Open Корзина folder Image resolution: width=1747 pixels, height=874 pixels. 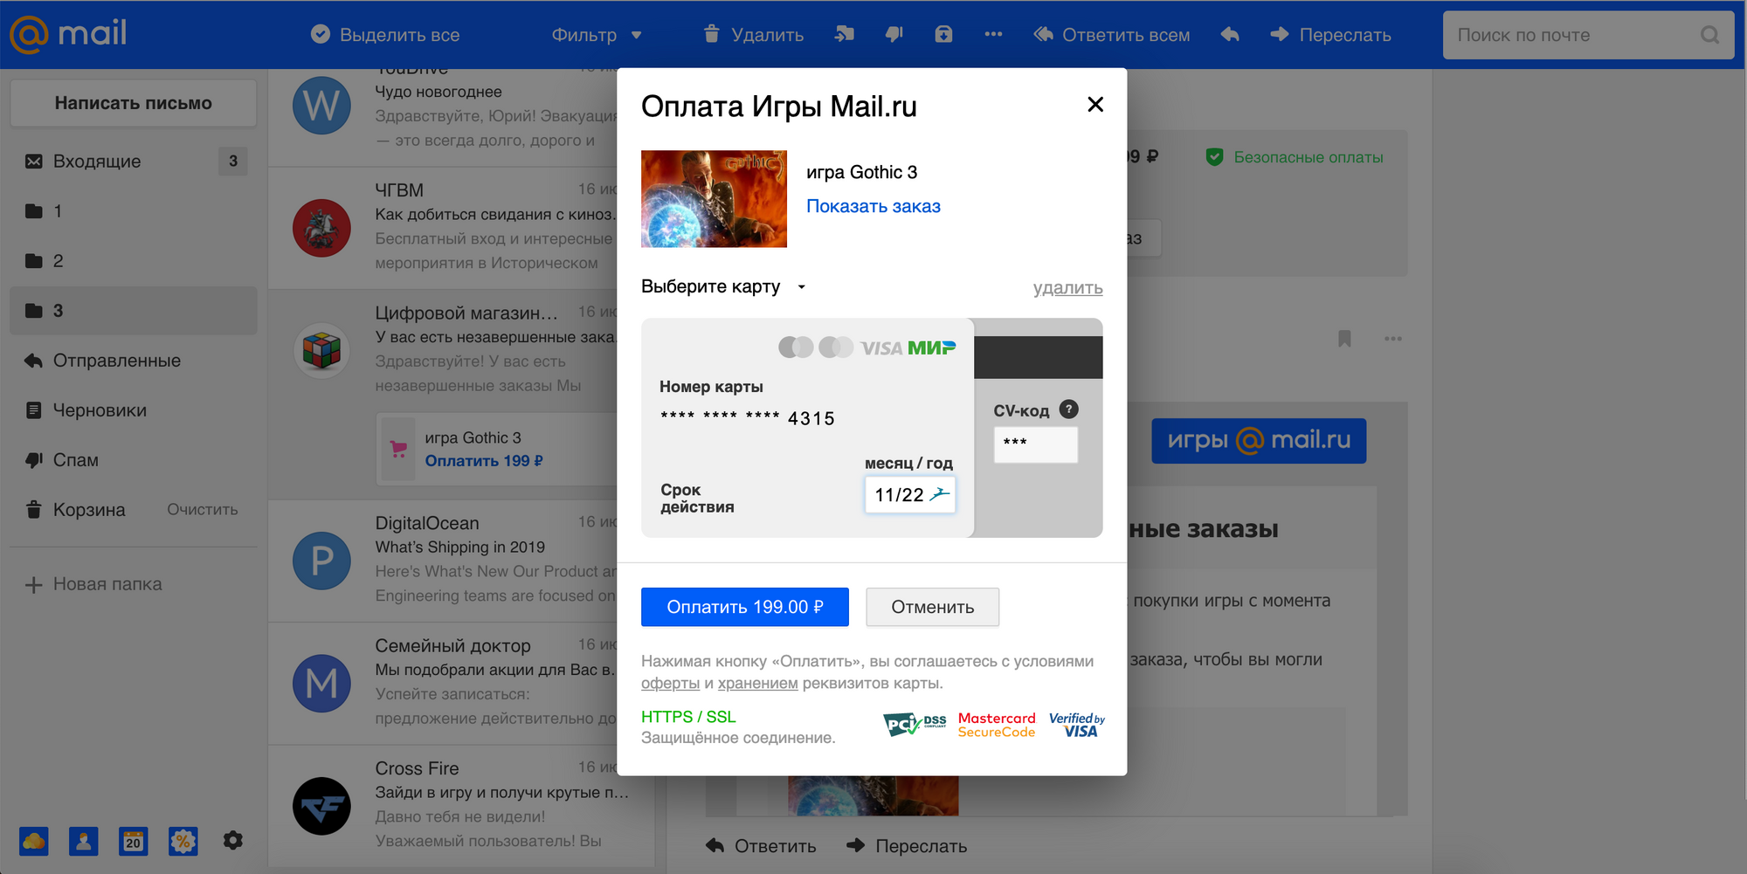(88, 509)
